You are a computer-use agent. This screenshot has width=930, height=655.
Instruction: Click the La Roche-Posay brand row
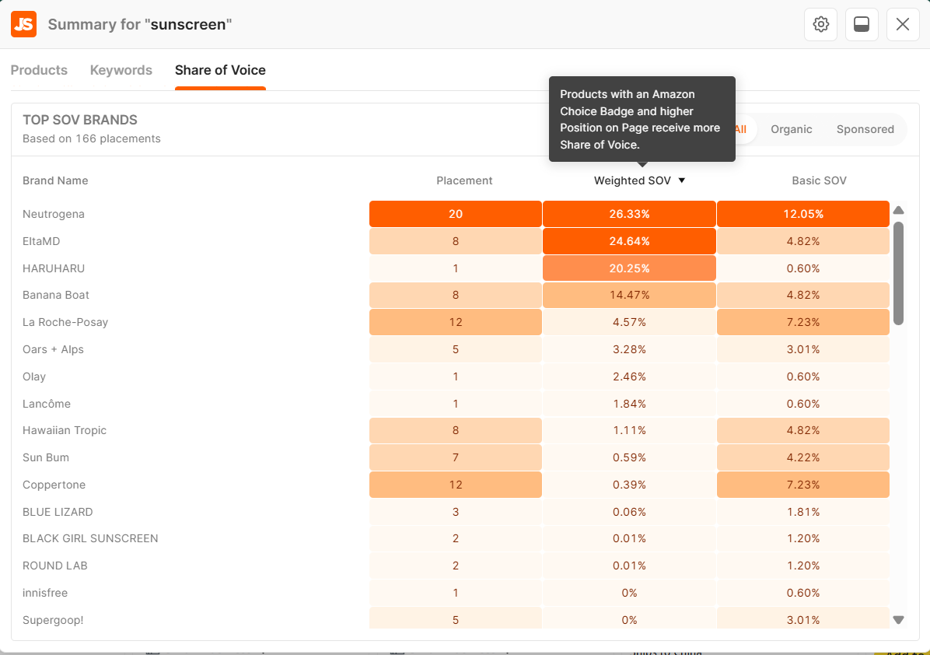[x=65, y=322]
